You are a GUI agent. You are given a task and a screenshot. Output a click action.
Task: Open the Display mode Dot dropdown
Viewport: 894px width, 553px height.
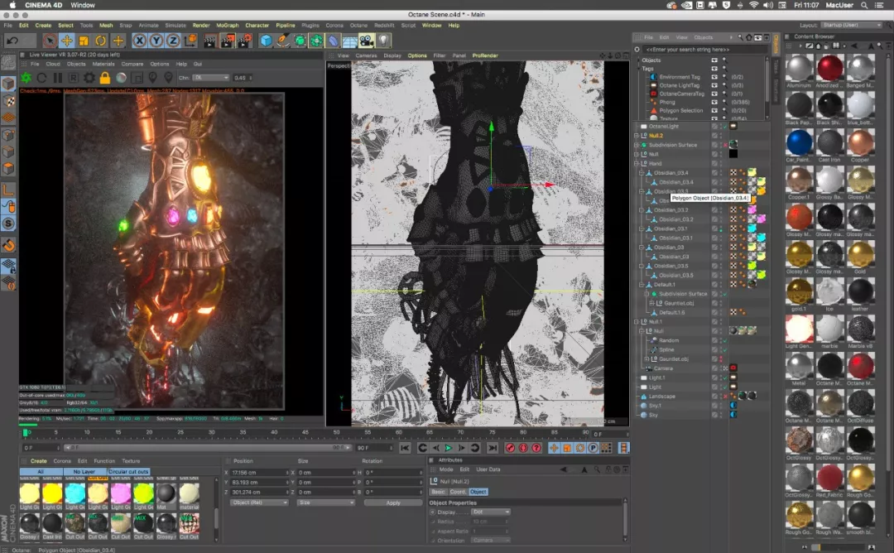click(490, 512)
